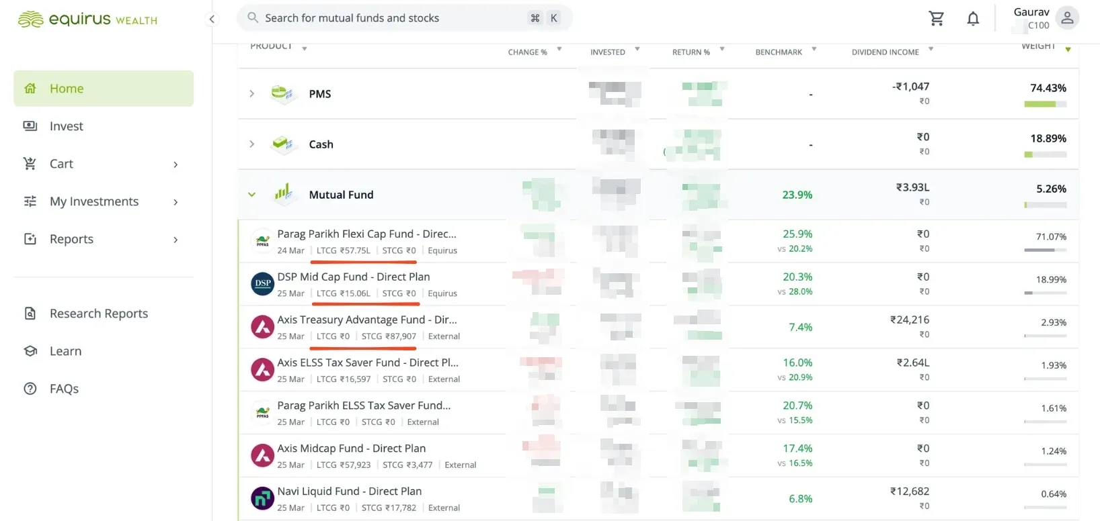Click the Parag Parikh ELSS Tax Saver logo

[x=262, y=412]
